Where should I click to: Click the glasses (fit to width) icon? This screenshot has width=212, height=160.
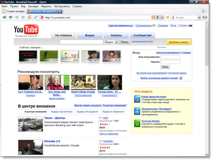tap(205, 17)
